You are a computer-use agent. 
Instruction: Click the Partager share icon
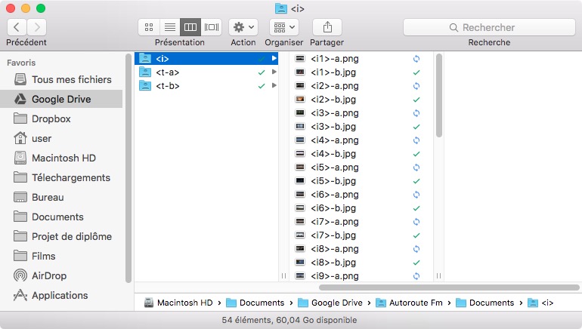click(327, 27)
